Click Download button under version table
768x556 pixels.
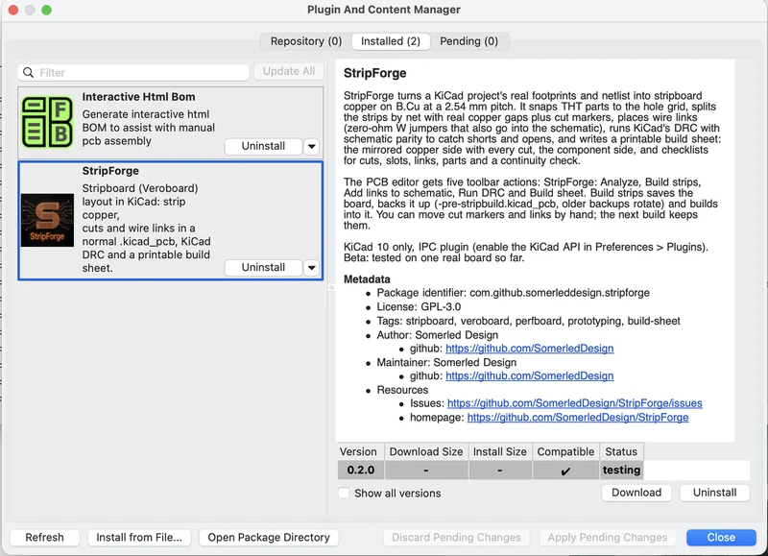(x=636, y=493)
